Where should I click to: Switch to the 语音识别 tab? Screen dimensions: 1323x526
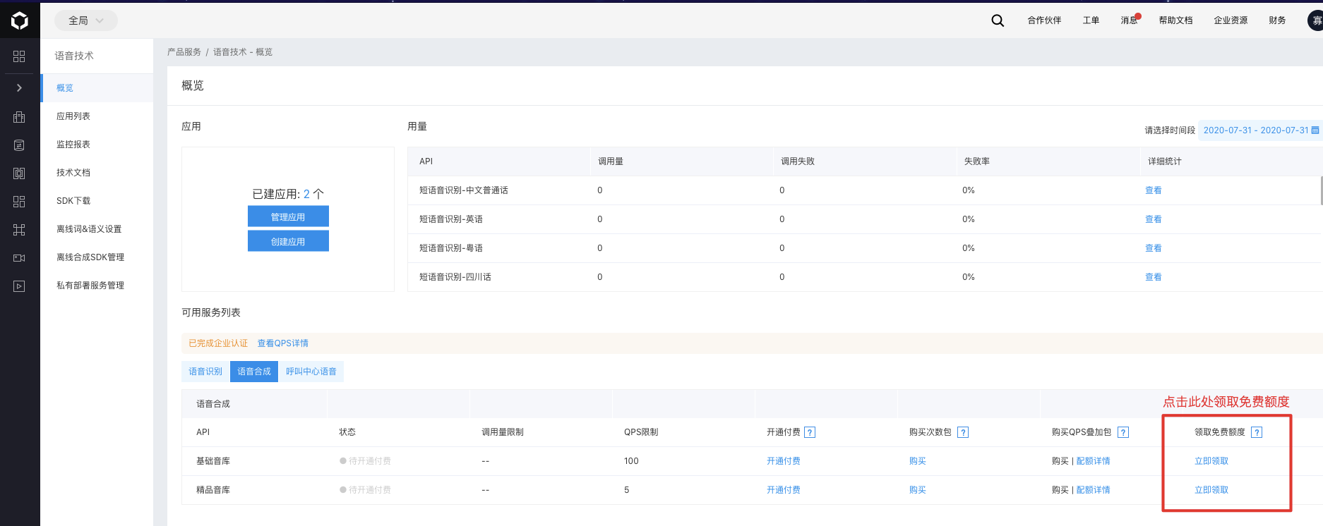pyautogui.click(x=205, y=372)
